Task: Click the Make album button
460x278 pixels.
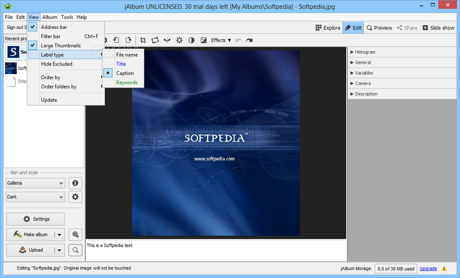Action: click(31, 234)
